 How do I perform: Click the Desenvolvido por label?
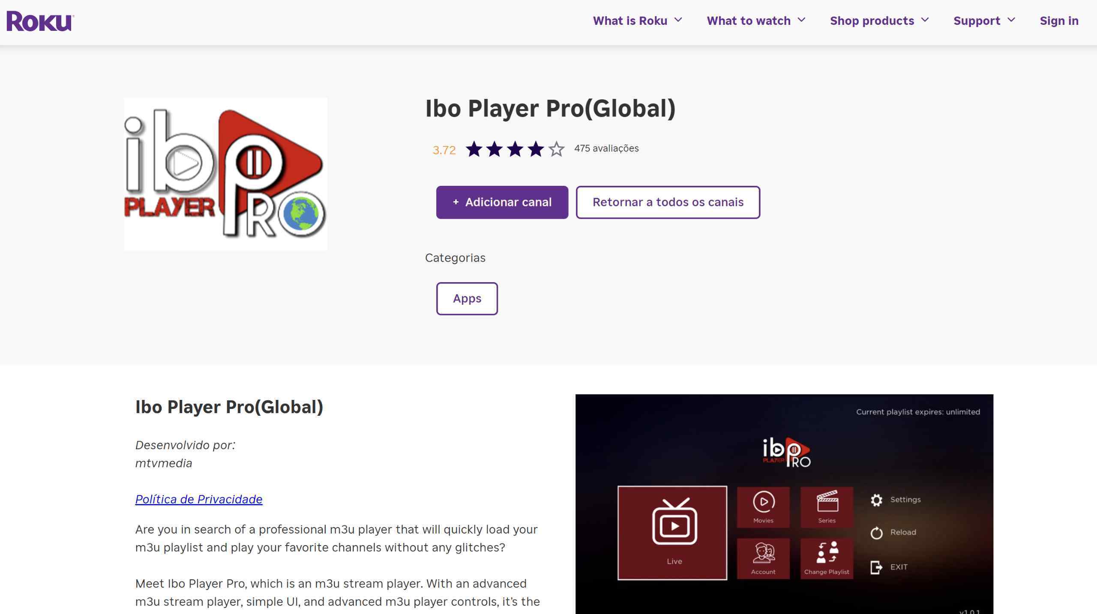(185, 445)
